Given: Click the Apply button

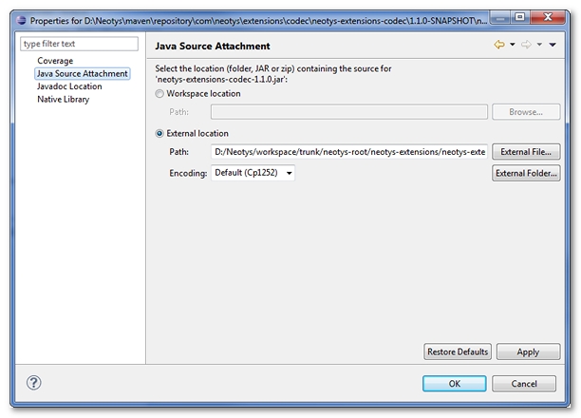Looking at the screenshot, I should tap(528, 351).
